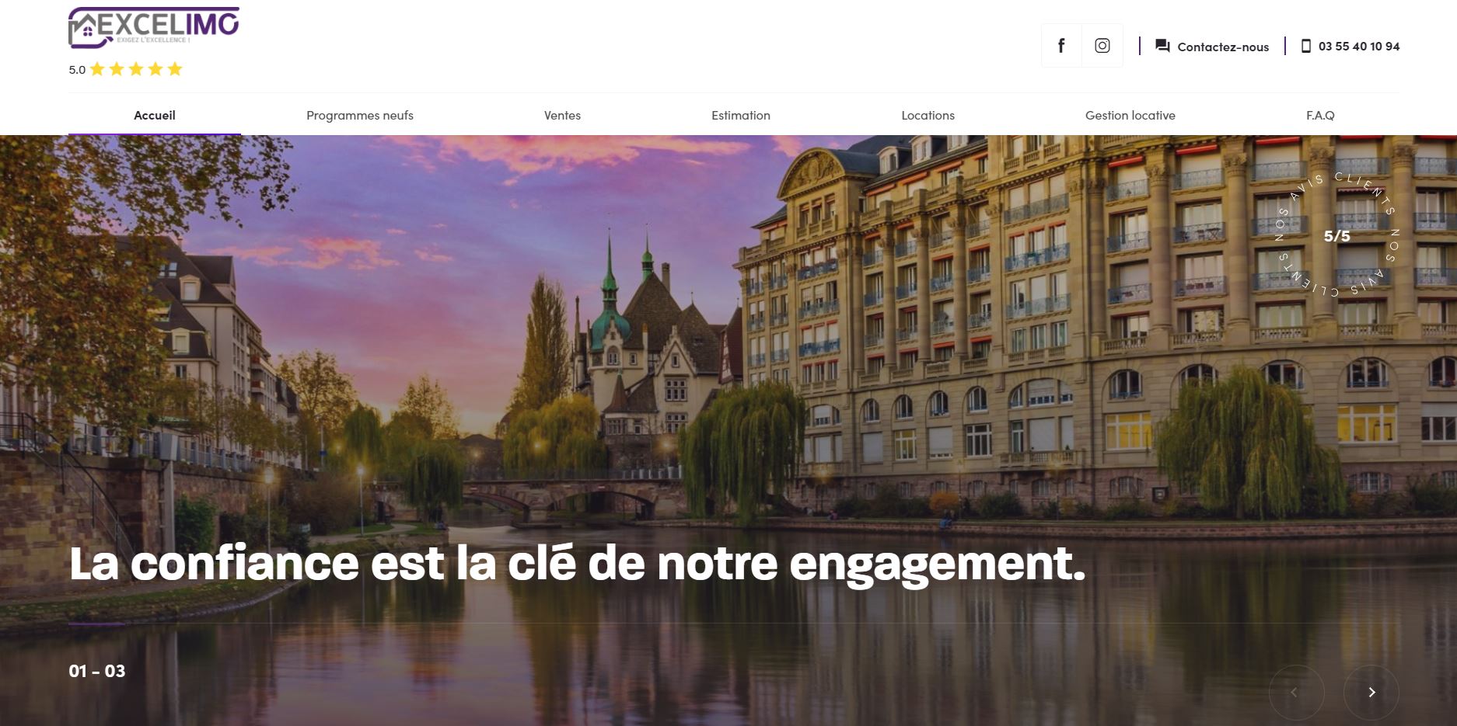Select Ventes in the navigation bar
Screen dimensions: 1457x726
(562, 115)
